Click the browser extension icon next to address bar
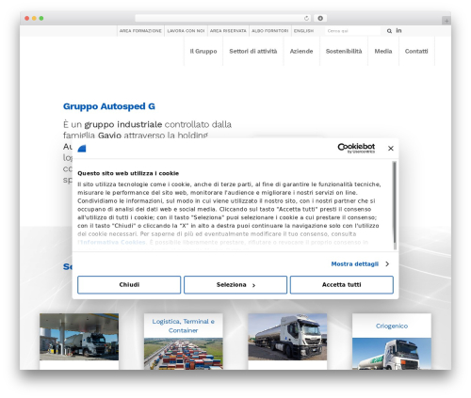This screenshot has height=398, width=471. click(x=320, y=18)
